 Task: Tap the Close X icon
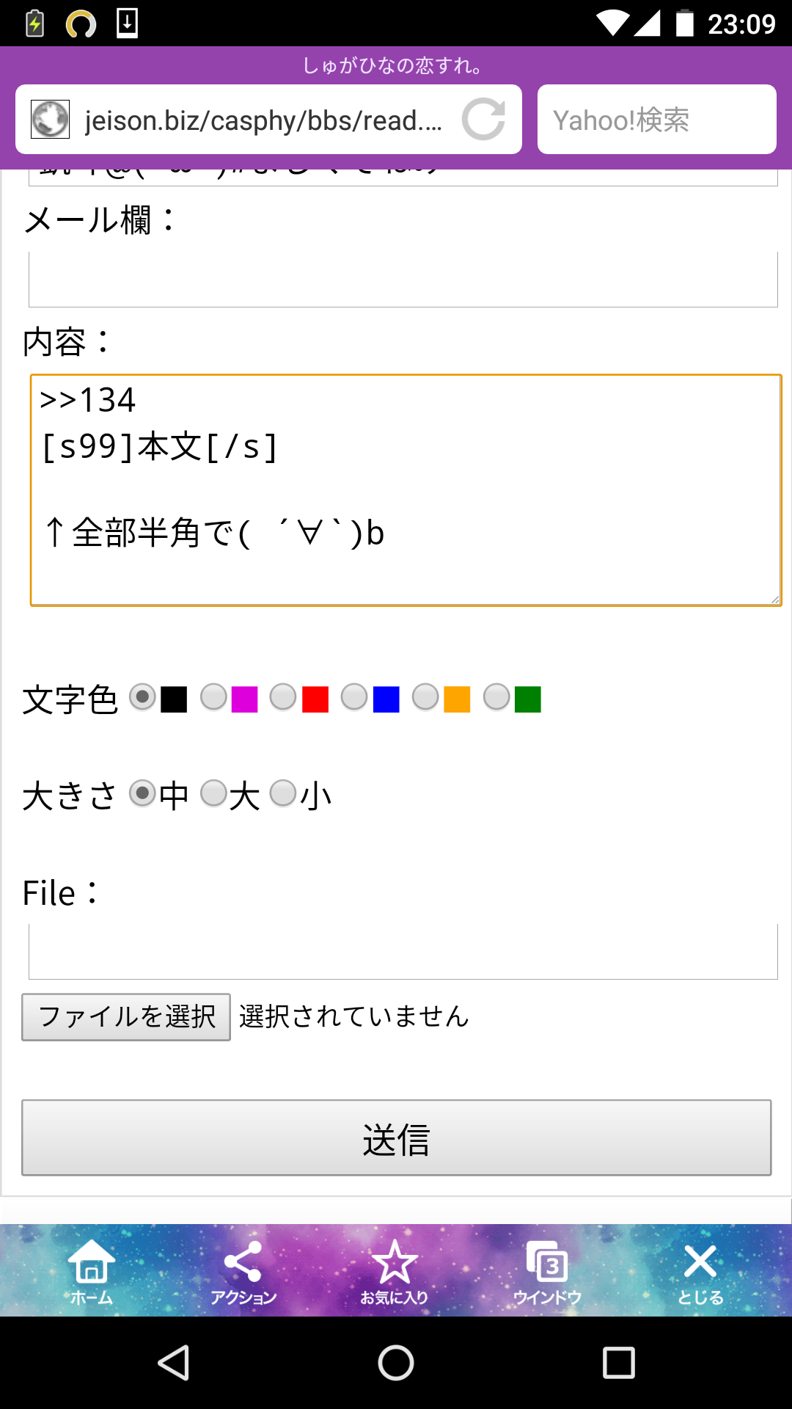pyautogui.click(x=700, y=1271)
